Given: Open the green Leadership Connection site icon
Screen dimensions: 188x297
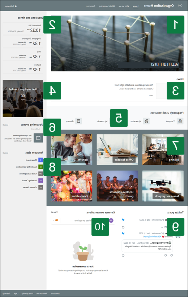Looking at the screenshot, I should (40, 167).
